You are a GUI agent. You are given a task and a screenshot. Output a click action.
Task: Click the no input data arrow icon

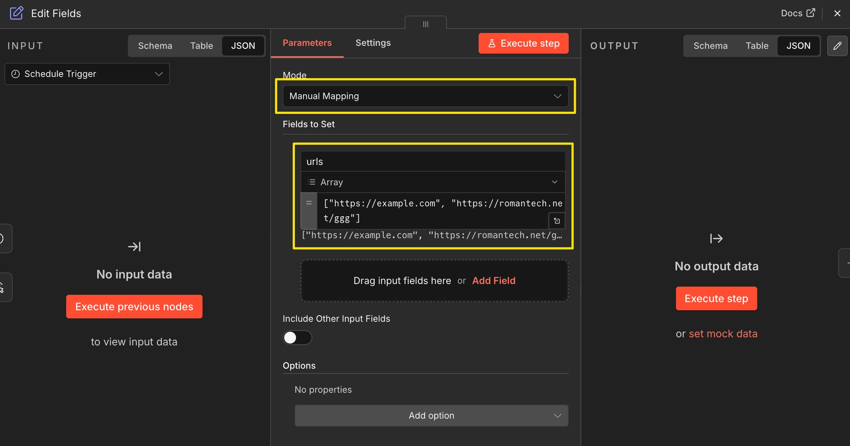[134, 247]
